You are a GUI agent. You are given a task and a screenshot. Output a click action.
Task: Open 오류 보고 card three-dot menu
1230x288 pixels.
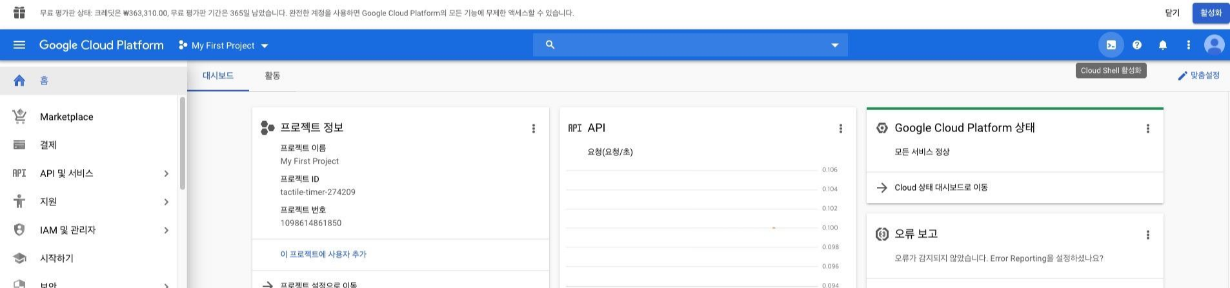click(x=1147, y=235)
